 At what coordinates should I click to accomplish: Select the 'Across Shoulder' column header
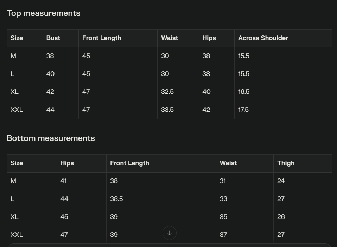tap(263, 38)
